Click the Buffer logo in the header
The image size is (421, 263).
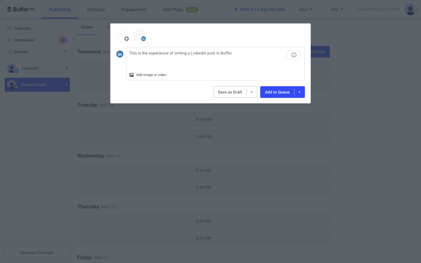(x=21, y=9)
